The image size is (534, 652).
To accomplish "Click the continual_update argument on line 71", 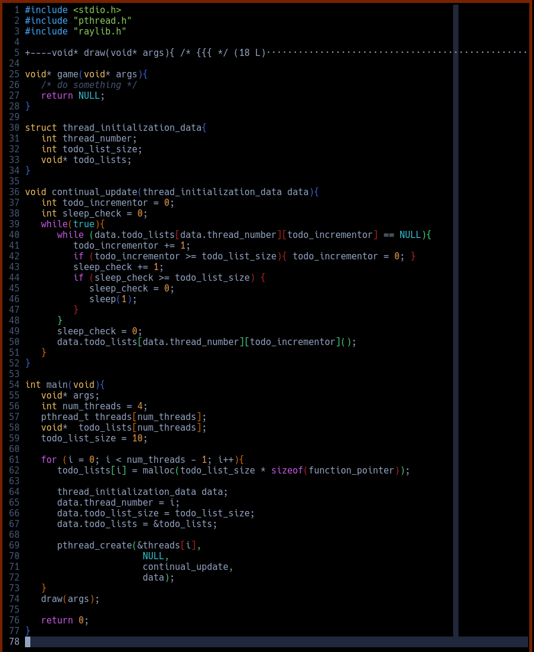I will (184, 566).
